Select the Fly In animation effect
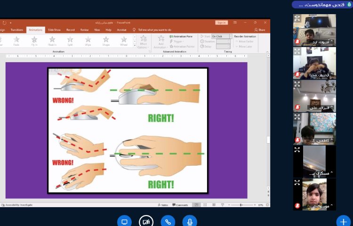Image resolution: width=353 pixels, height=226 pixels. [x=34, y=41]
